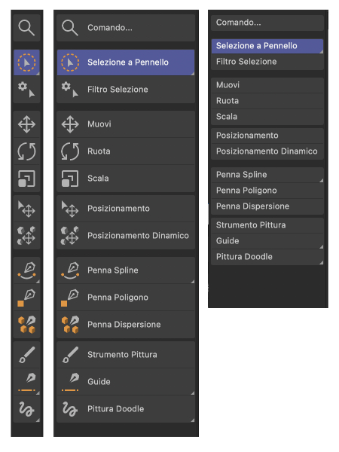This screenshot has height=452, width=339.
Task: Click Pittura Doodle squiggle icon in narrow strip
Action: (26, 409)
